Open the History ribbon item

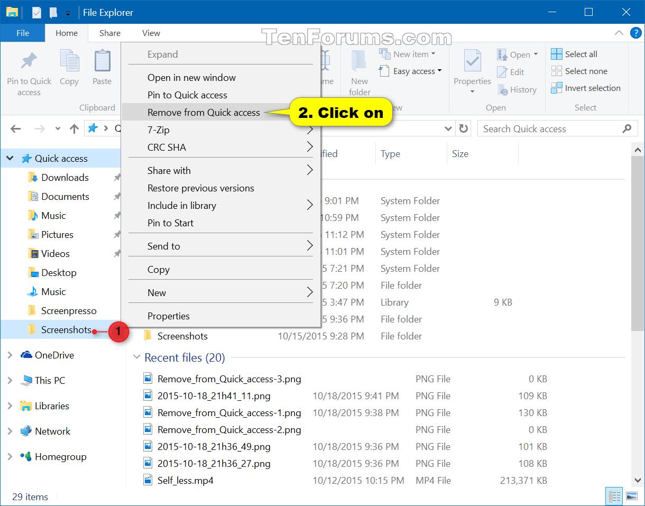click(517, 90)
